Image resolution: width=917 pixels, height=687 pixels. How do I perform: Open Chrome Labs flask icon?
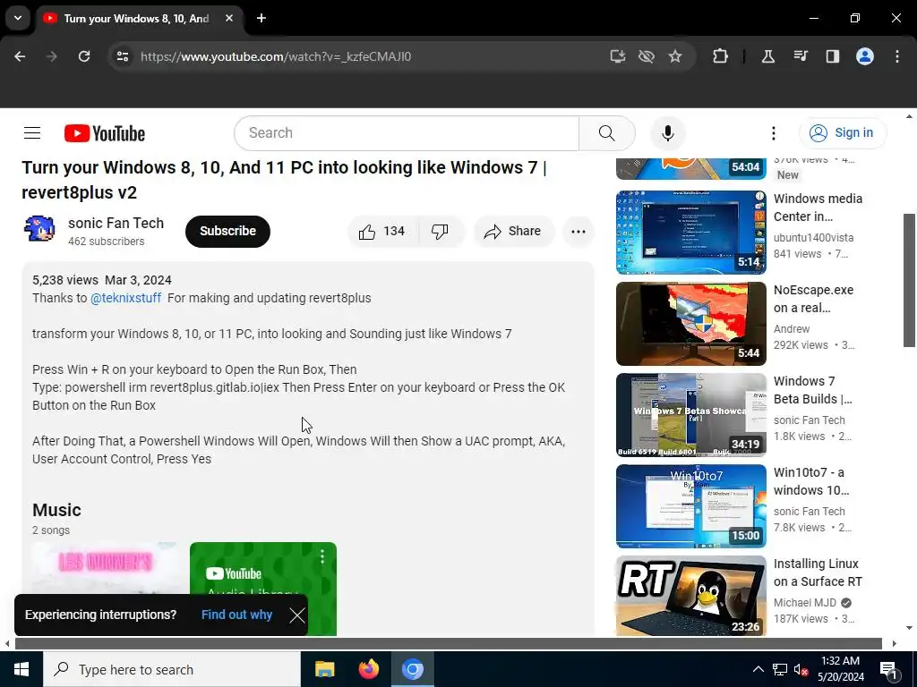pos(767,56)
